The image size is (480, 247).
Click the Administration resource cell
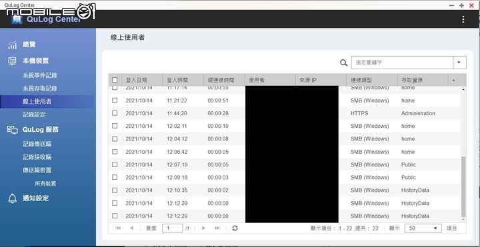coord(418,113)
